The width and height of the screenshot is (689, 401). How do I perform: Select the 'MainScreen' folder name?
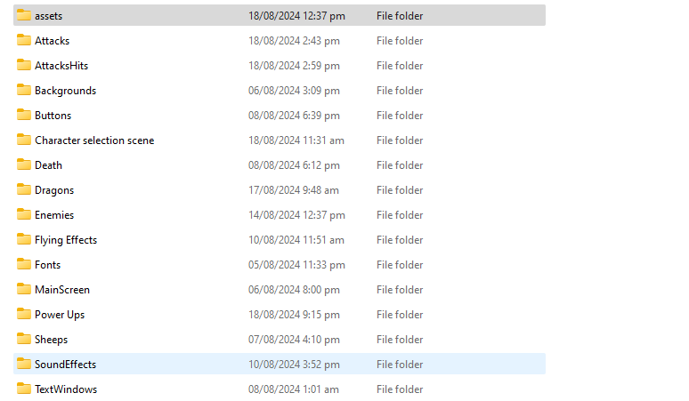[62, 290]
